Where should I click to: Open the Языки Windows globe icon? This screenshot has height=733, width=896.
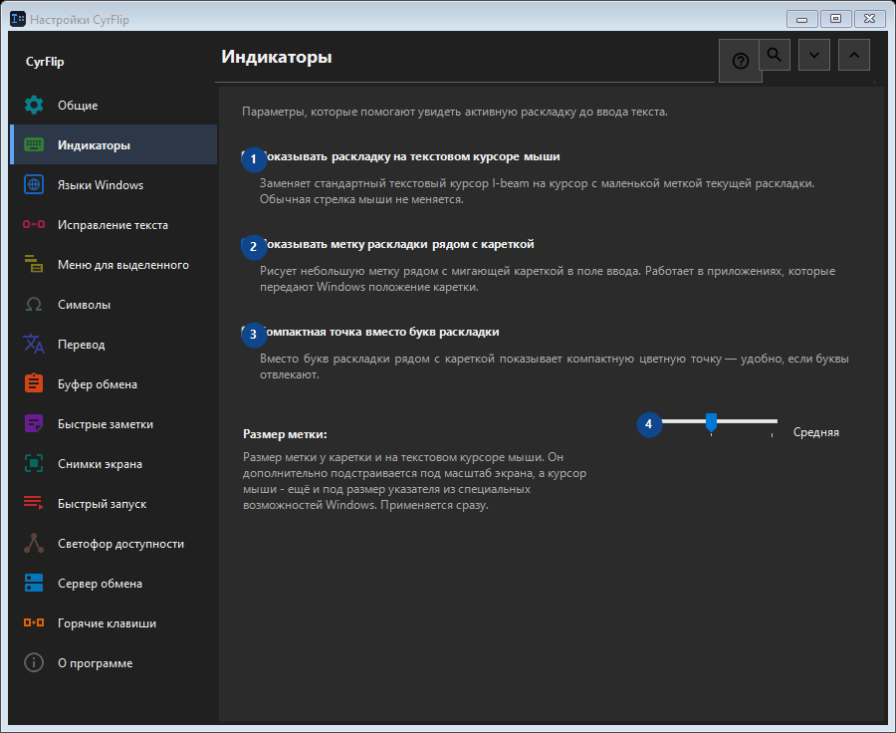click(34, 184)
